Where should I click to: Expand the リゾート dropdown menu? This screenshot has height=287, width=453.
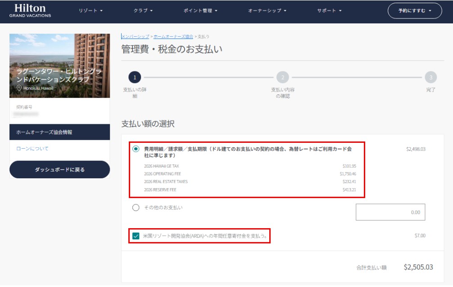tap(91, 11)
